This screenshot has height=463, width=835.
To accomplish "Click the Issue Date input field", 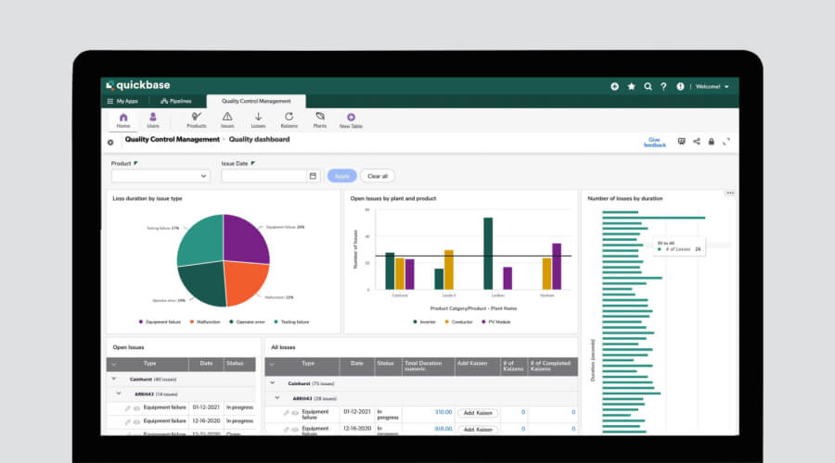I will (x=264, y=176).
